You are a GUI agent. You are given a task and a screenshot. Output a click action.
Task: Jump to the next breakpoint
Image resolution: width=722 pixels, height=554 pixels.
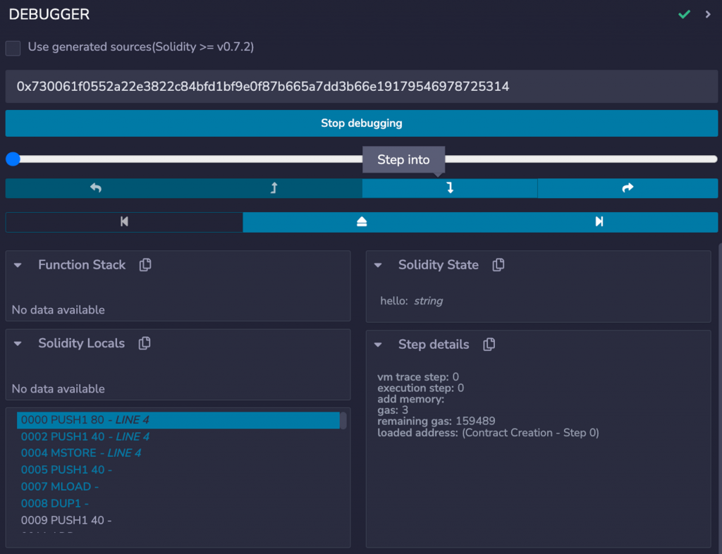pos(599,222)
